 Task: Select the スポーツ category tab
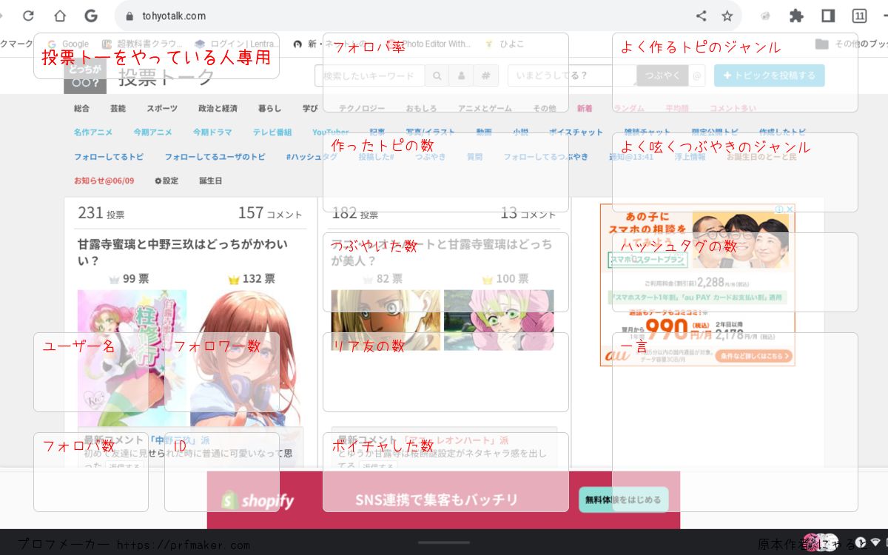click(162, 108)
